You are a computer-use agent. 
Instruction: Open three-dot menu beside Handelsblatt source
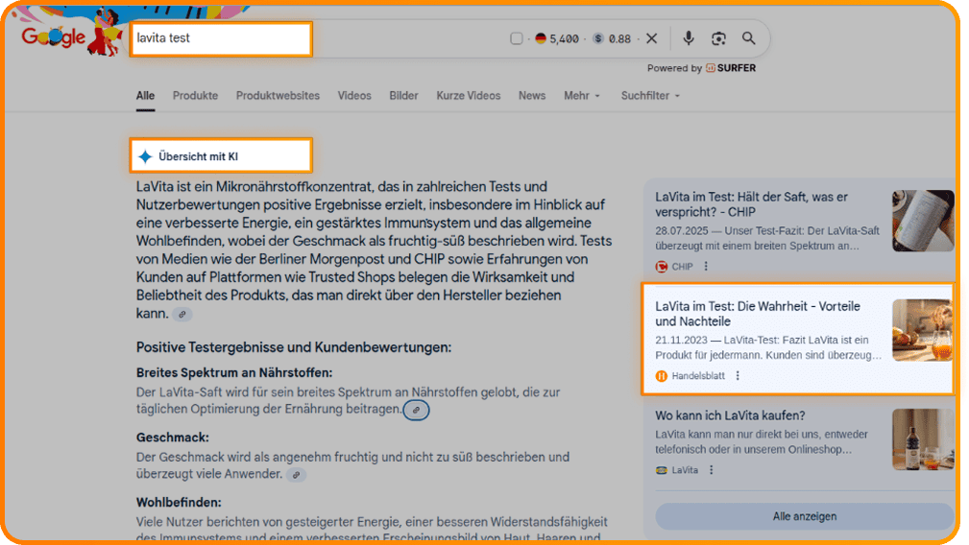pyautogui.click(x=738, y=376)
